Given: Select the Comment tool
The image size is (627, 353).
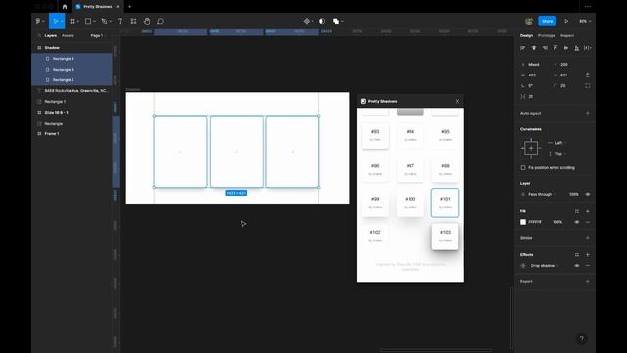Looking at the screenshot, I should (160, 21).
